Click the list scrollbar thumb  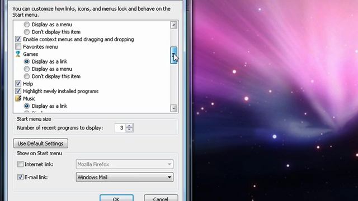coord(174,55)
